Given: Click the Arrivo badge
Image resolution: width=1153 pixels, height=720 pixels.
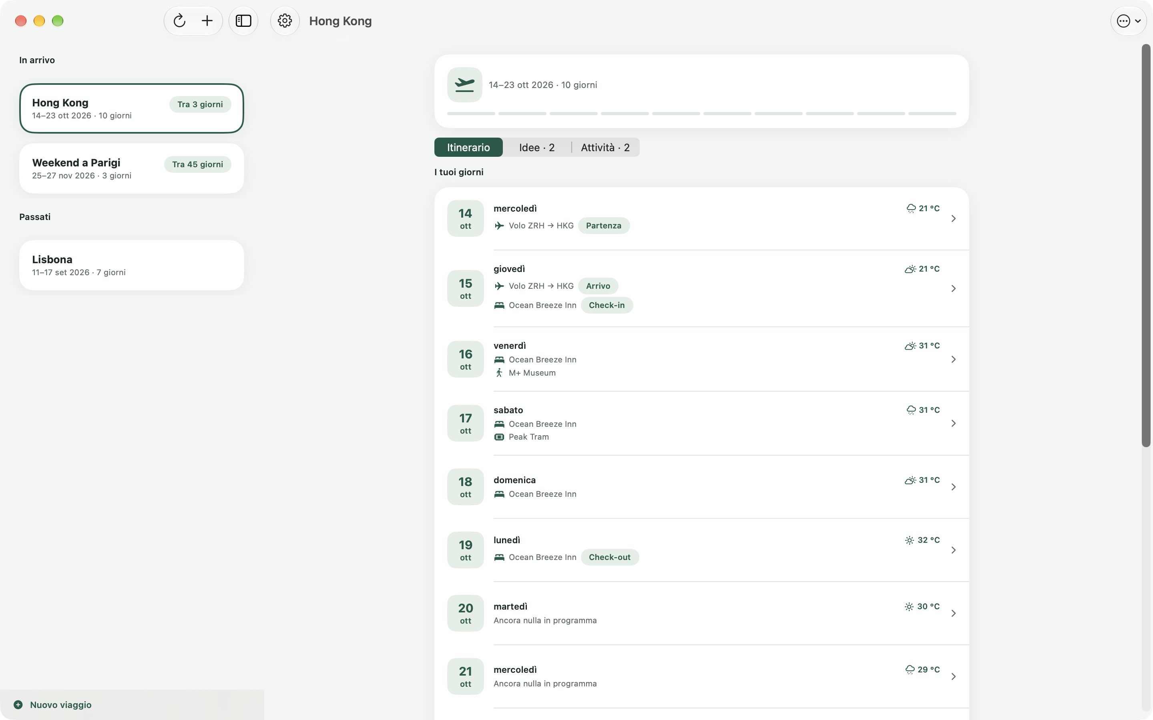Looking at the screenshot, I should tap(598, 286).
